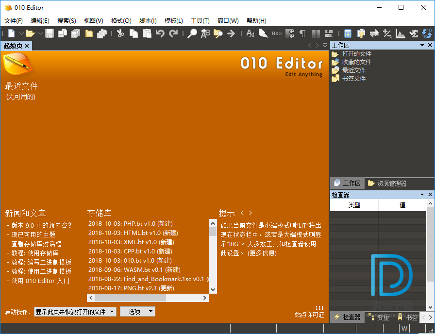Screen dimensions: 435x334
Task: Show previous tip with left arrow
Action: point(242,213)
